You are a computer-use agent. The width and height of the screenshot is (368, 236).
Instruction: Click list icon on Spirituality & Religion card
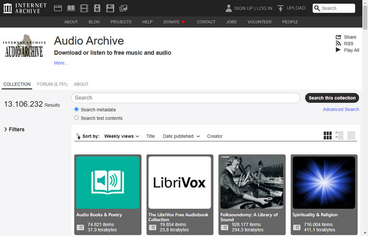tap(297, 227)
